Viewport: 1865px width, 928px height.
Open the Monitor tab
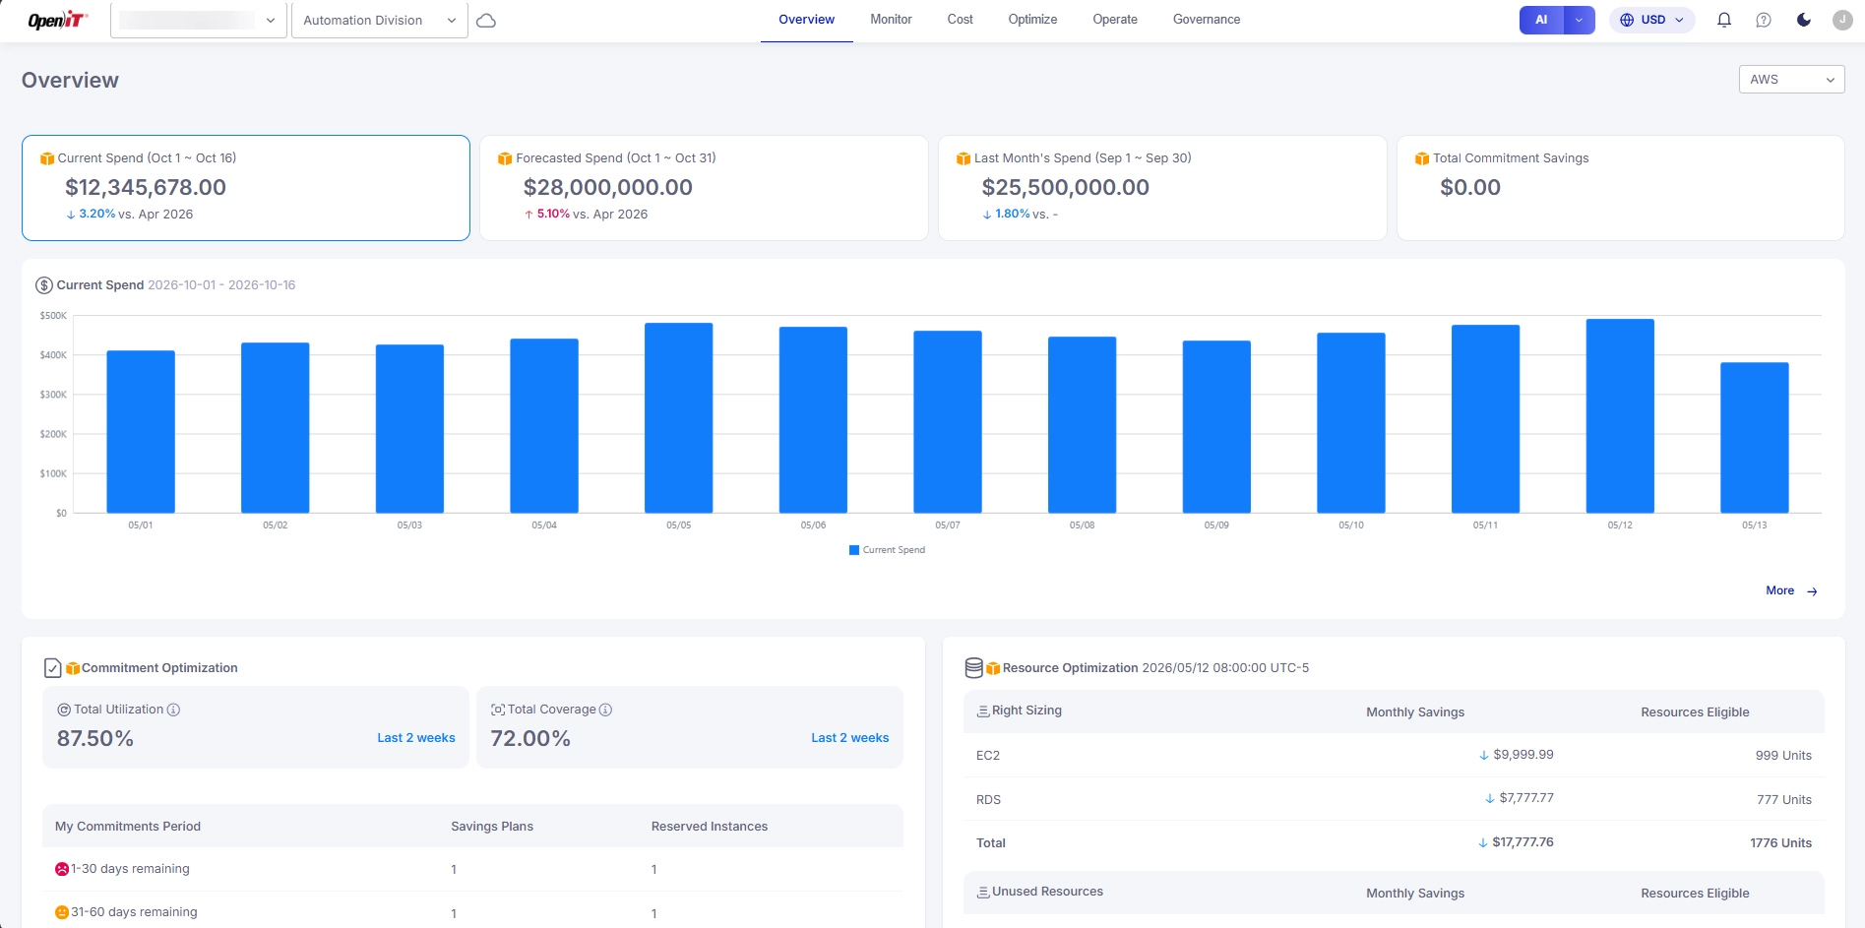[891, 20]
